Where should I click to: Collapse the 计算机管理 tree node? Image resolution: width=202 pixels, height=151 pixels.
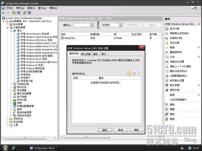[x=7, y=27]
